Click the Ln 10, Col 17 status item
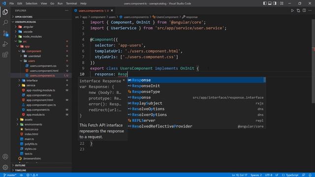The height and width of the screenshot is (177, 315). (240, 175)
